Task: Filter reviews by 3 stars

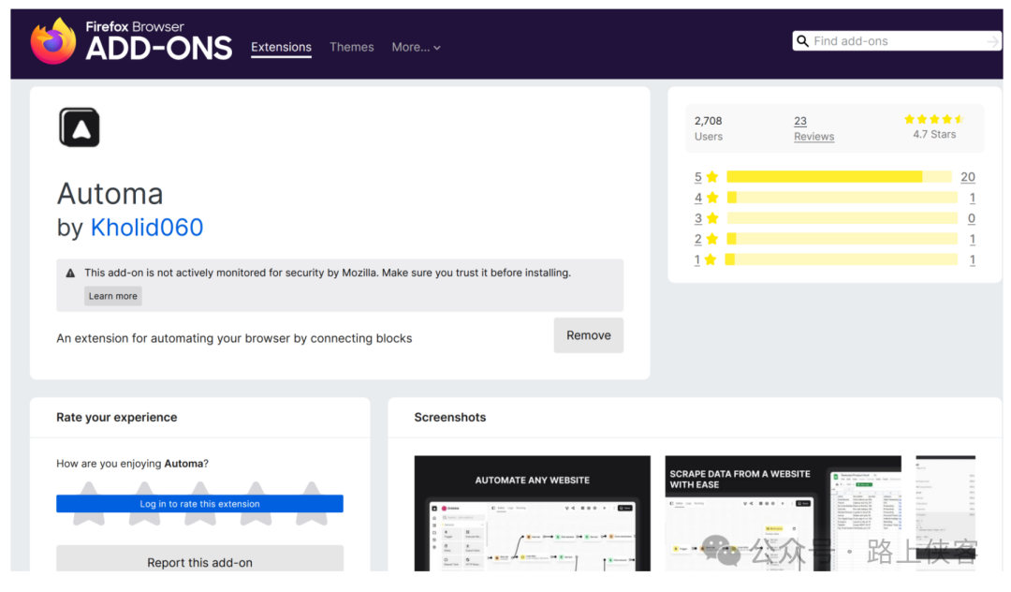Action: coord(706,218)
